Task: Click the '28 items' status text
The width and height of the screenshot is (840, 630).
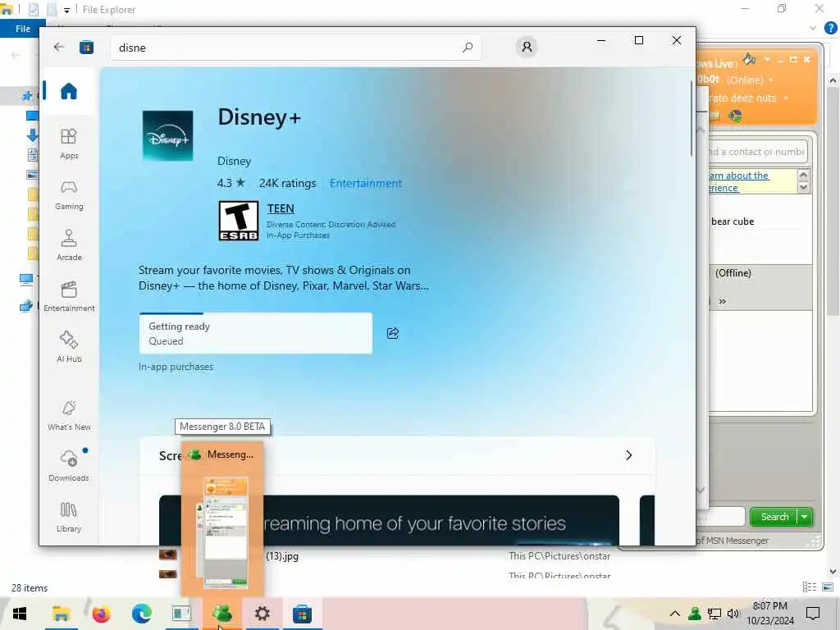Action: (x=30, y=587)
